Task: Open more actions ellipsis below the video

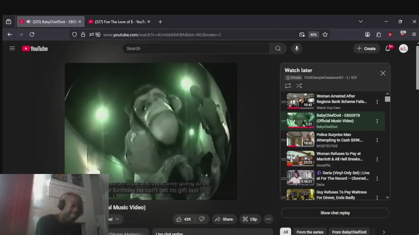Action: click(x=268, y=219)
